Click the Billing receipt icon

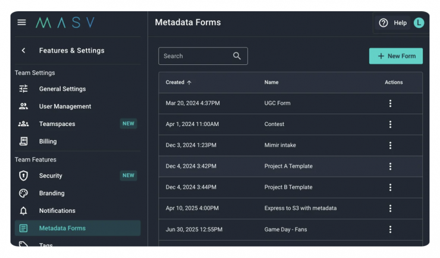(x=24, y=141)
